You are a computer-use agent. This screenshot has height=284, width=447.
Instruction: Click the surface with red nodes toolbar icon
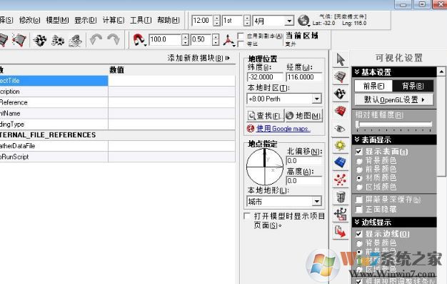click(19, 40)
